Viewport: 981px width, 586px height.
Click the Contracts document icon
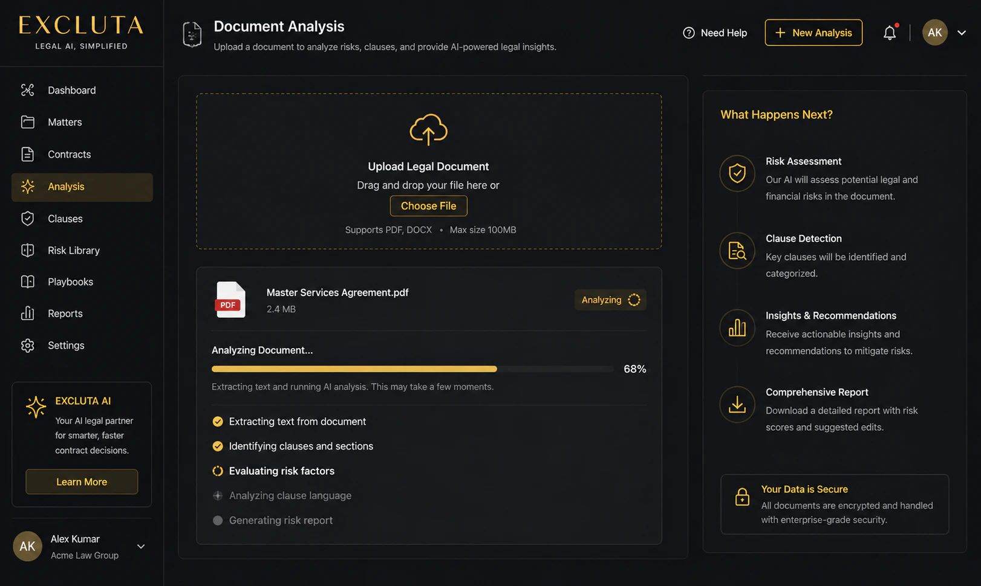coord(27,154)
